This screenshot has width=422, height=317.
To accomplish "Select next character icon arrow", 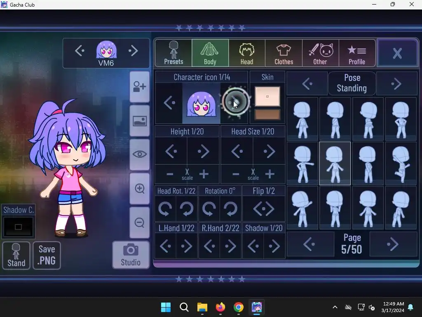I will (x=234, y=102).
